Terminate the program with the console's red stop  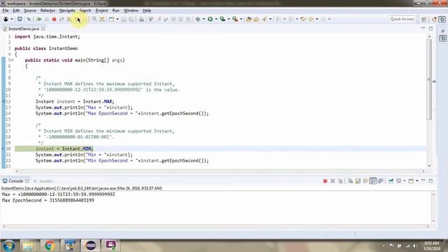(325, 181)
